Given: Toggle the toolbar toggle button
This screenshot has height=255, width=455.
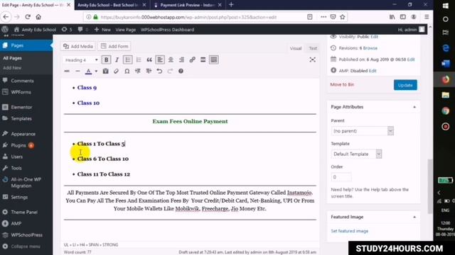Looking at the screenshot, I should pos(214,59).
